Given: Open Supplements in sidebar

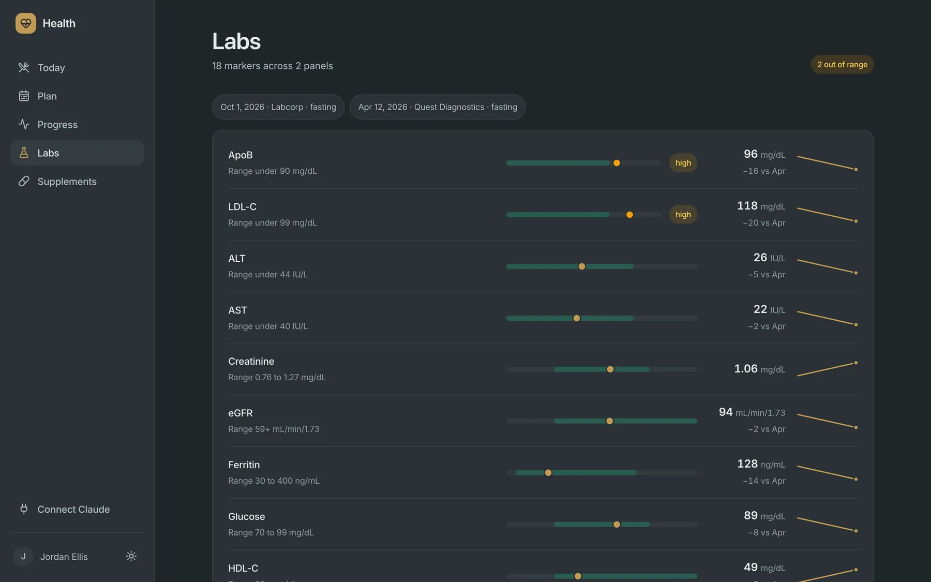Looking at the screenshot, I should click(x=77, y=181).
